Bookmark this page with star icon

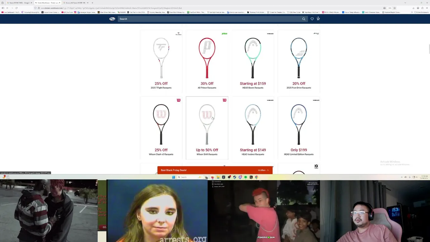pyautogui.click(x=394, y=8)
